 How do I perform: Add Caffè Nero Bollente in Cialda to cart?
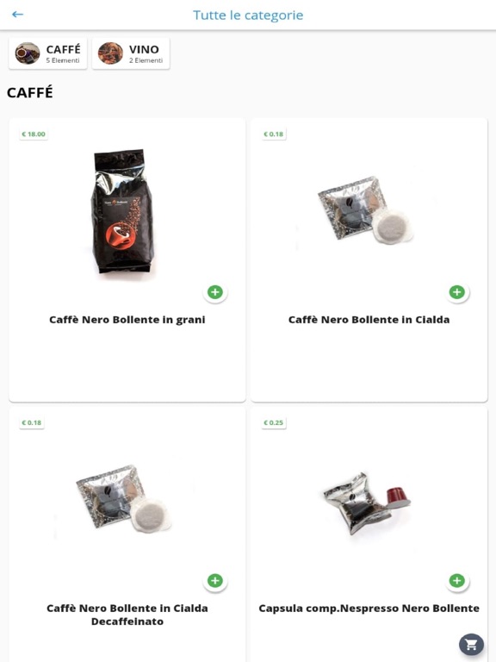click(x=456, y=292)
